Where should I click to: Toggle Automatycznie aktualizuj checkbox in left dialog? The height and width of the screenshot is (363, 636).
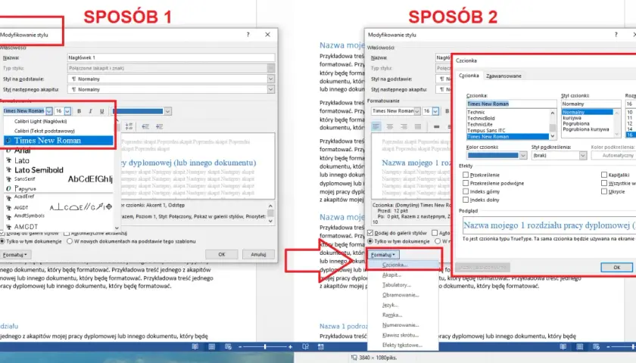(67, 234)
